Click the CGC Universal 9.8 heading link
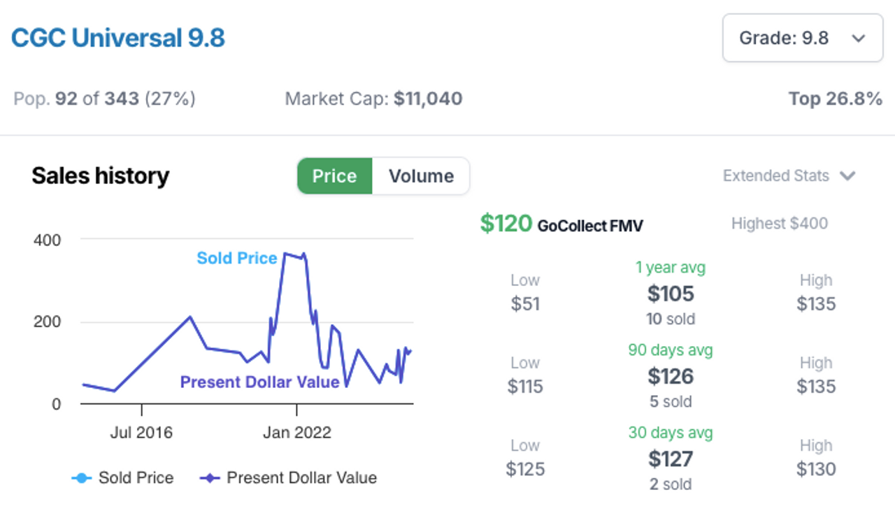 (x=118, y=38)
